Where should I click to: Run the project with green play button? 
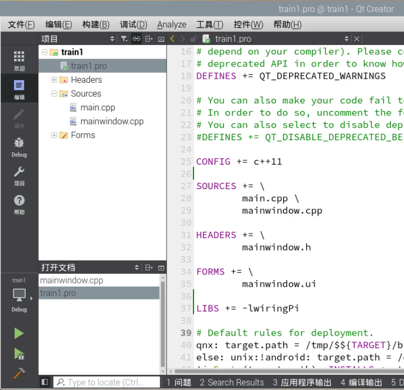[19, 333]
